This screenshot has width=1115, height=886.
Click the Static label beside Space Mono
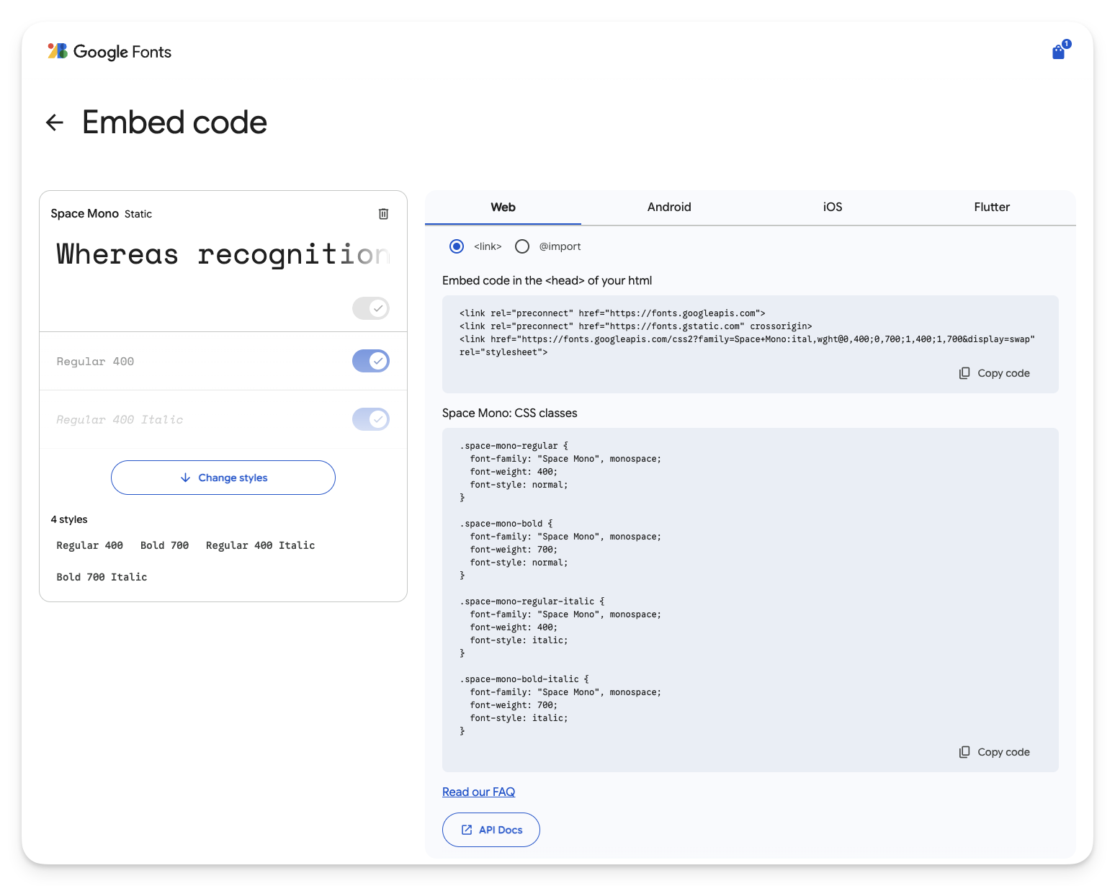pos(138,214)
